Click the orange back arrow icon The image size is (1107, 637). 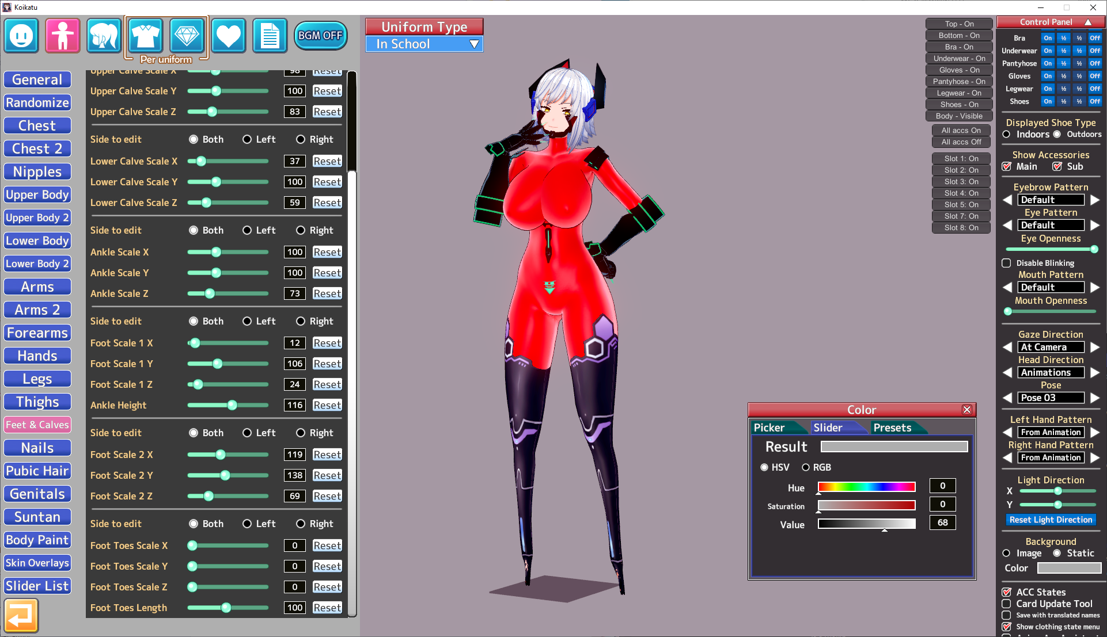pos(21,615)
